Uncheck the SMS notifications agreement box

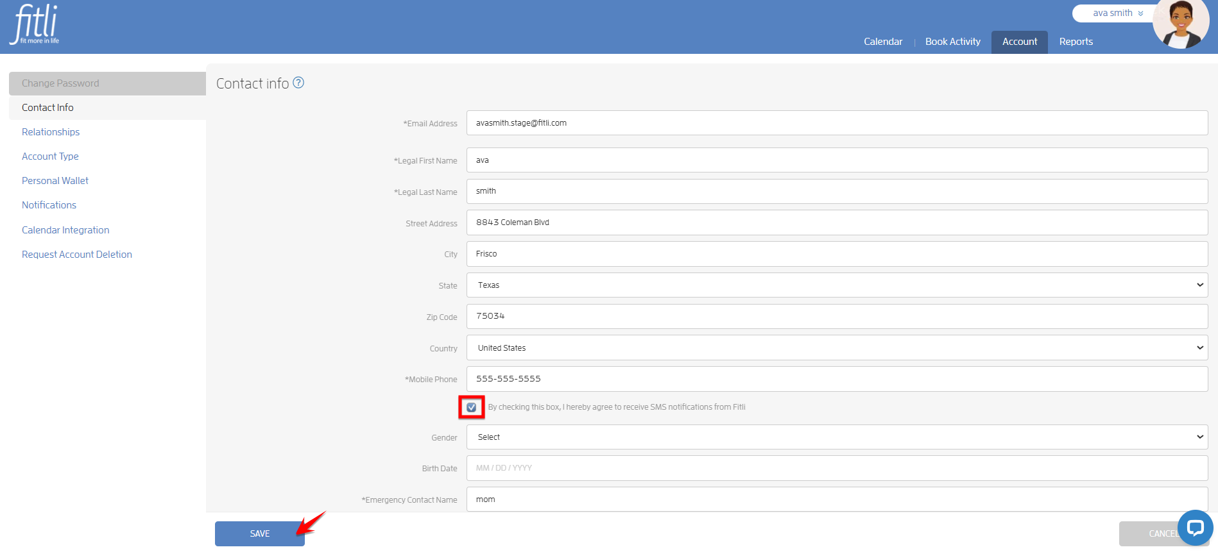(472, 407)
